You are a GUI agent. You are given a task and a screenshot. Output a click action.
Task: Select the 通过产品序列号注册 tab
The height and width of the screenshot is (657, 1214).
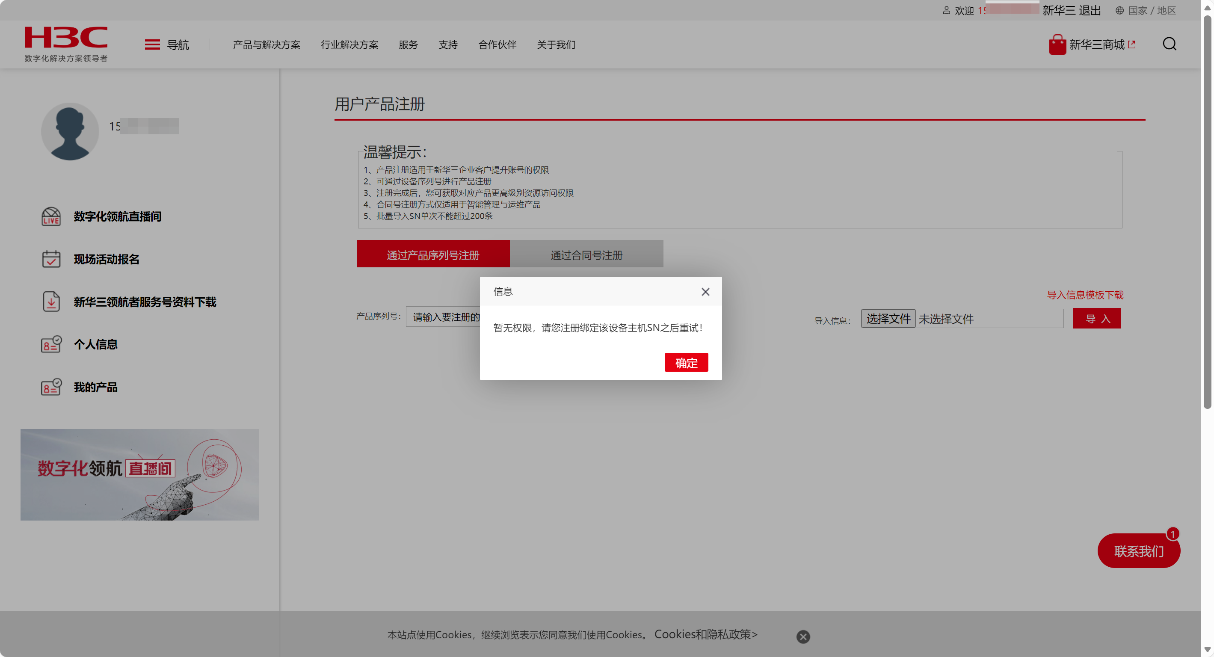432,255
